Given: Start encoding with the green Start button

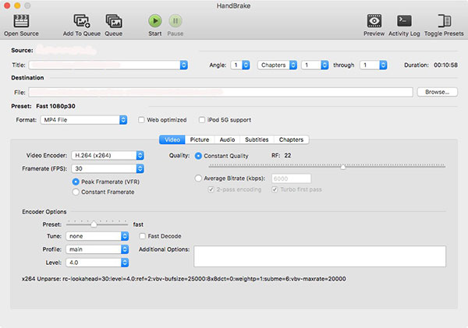Looking at the screenshot, I should click(x=155, y=21).
